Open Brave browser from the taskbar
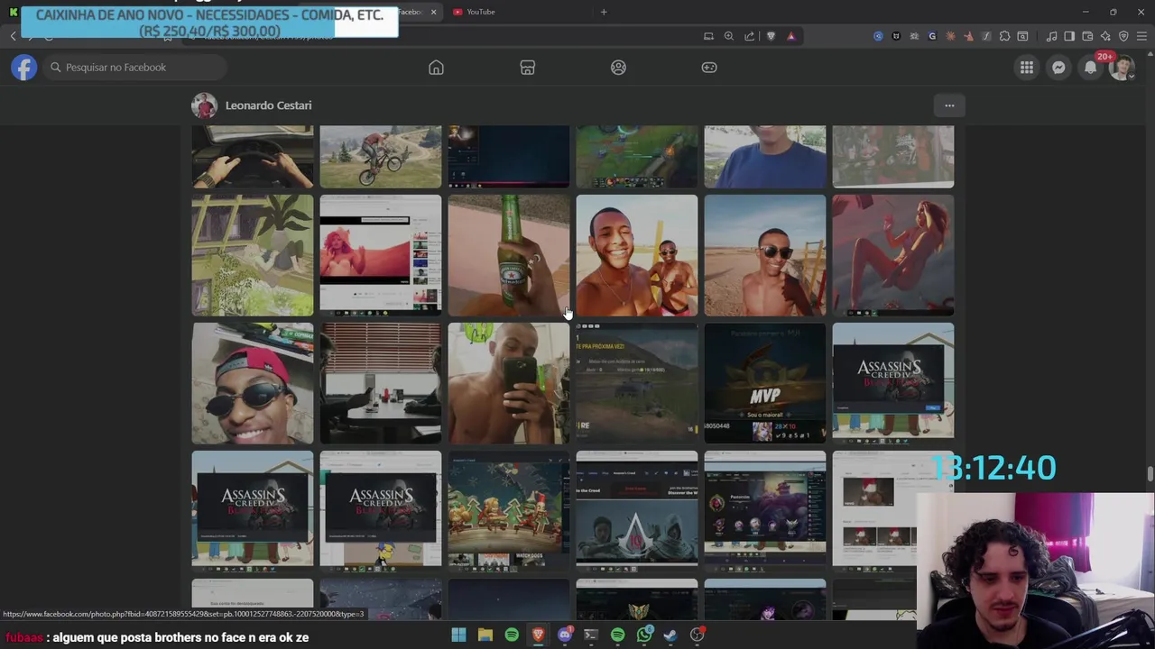Screen dimensions: 1155x649 pos(539,635)
